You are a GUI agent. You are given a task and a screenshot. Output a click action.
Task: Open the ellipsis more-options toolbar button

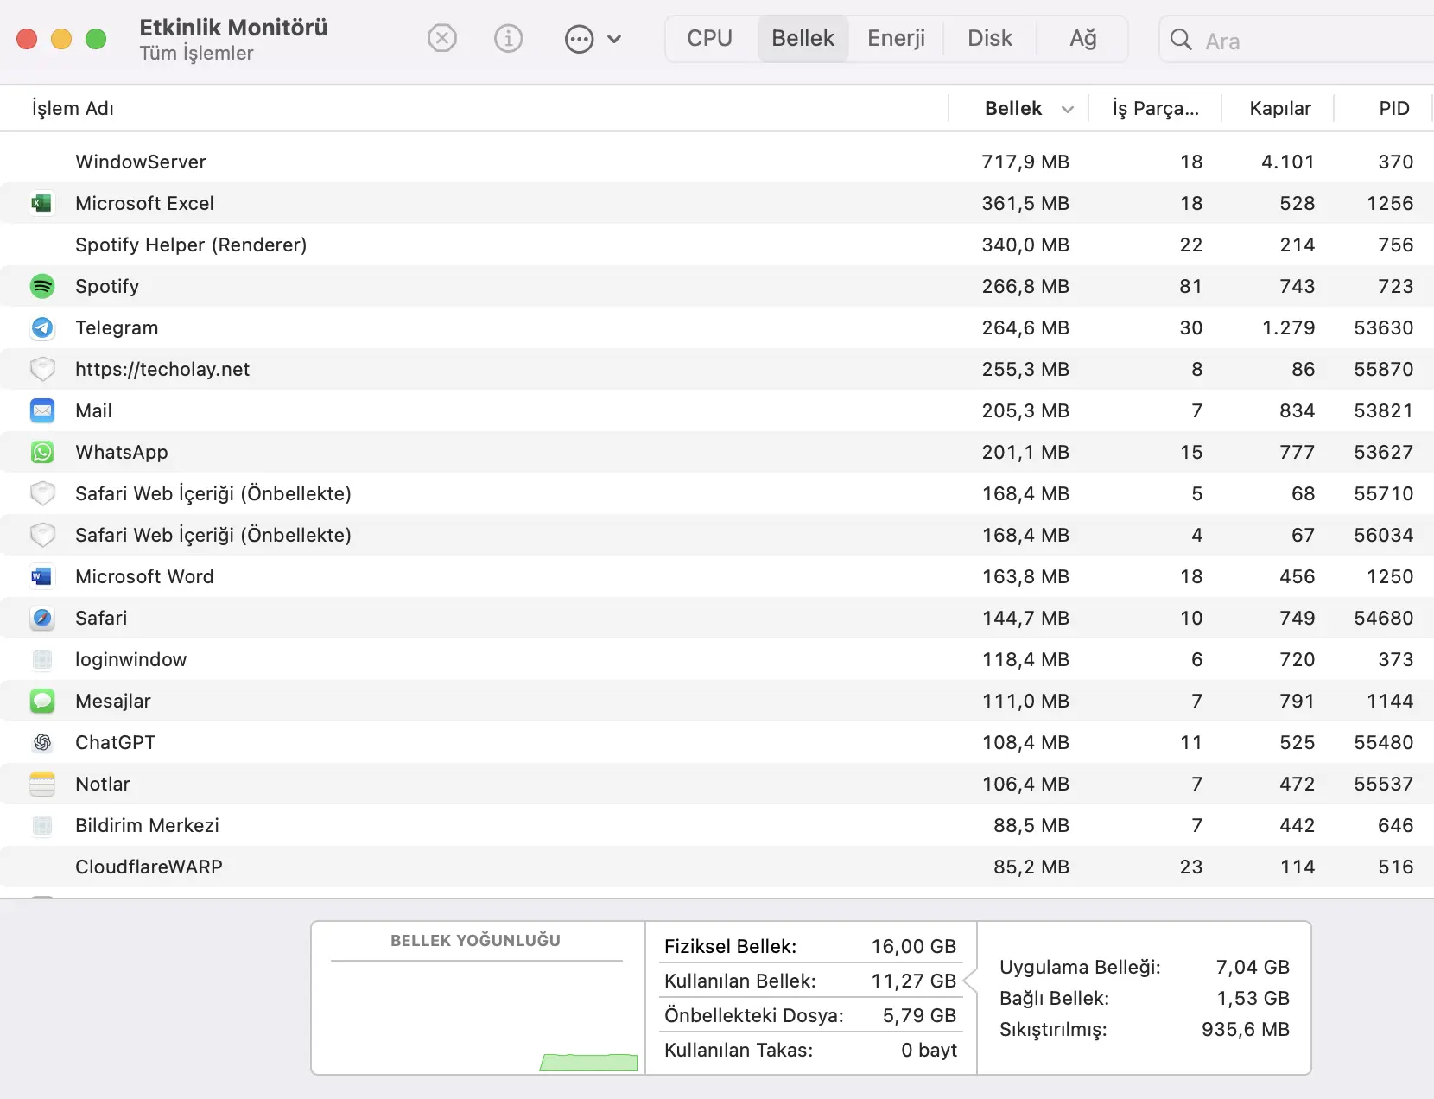tap(579, 39)
